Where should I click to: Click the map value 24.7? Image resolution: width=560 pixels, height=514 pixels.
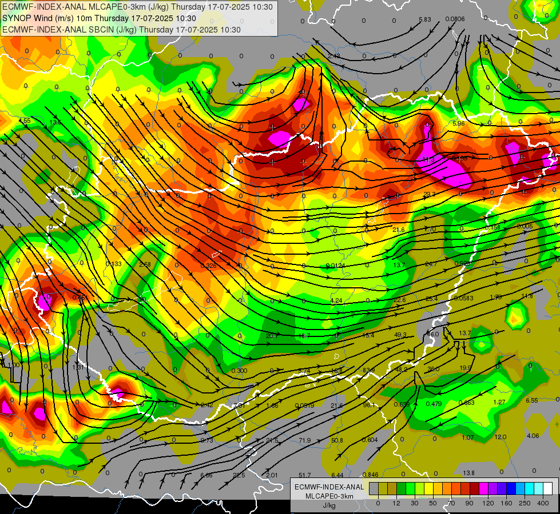(431, 264)
